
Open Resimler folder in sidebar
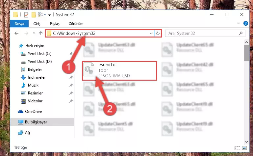point(32,93)
